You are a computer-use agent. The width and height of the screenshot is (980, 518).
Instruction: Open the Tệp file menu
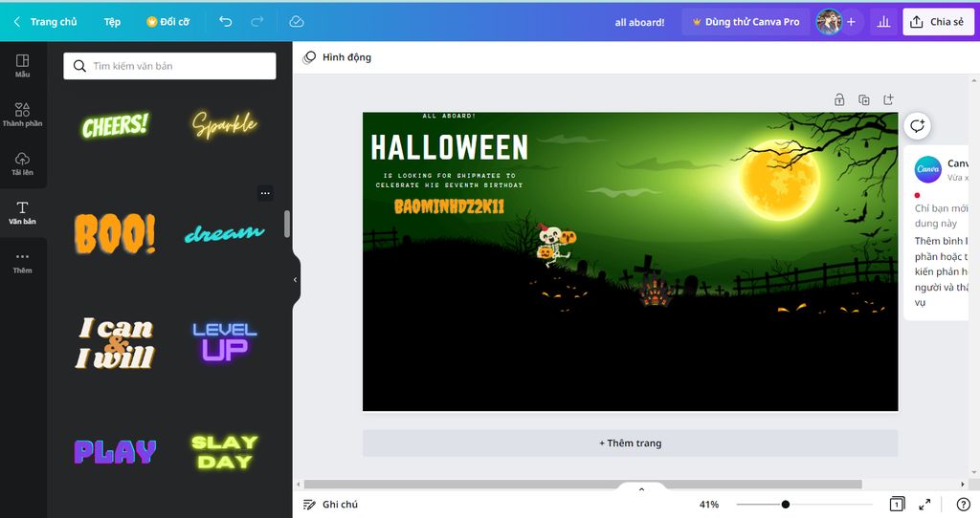[112, 22]
